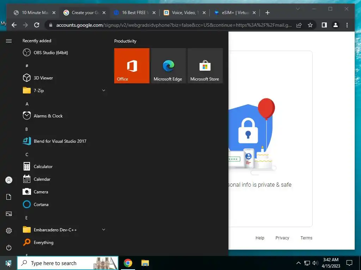Close the Start menu via Windows button

coord(8,263)
